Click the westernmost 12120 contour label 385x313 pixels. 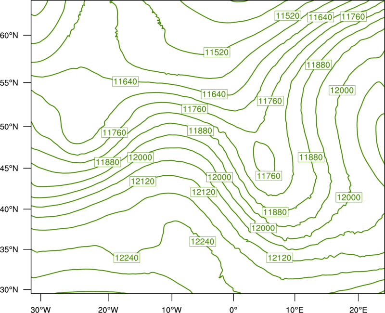pyautogui.click(x=143, y=182)
